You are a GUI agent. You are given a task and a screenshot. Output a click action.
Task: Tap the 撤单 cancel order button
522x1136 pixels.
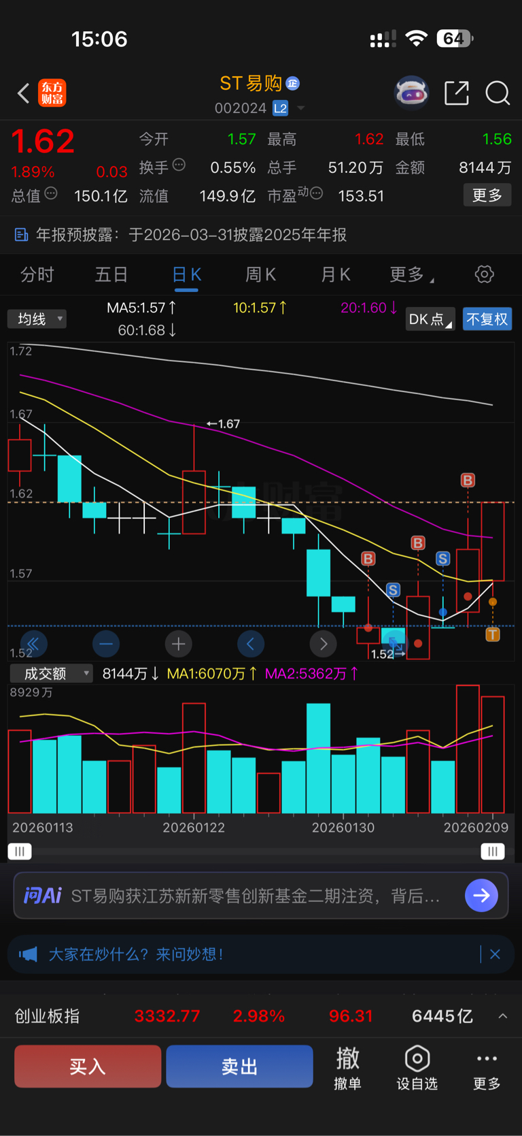[x=347, y=1068]
